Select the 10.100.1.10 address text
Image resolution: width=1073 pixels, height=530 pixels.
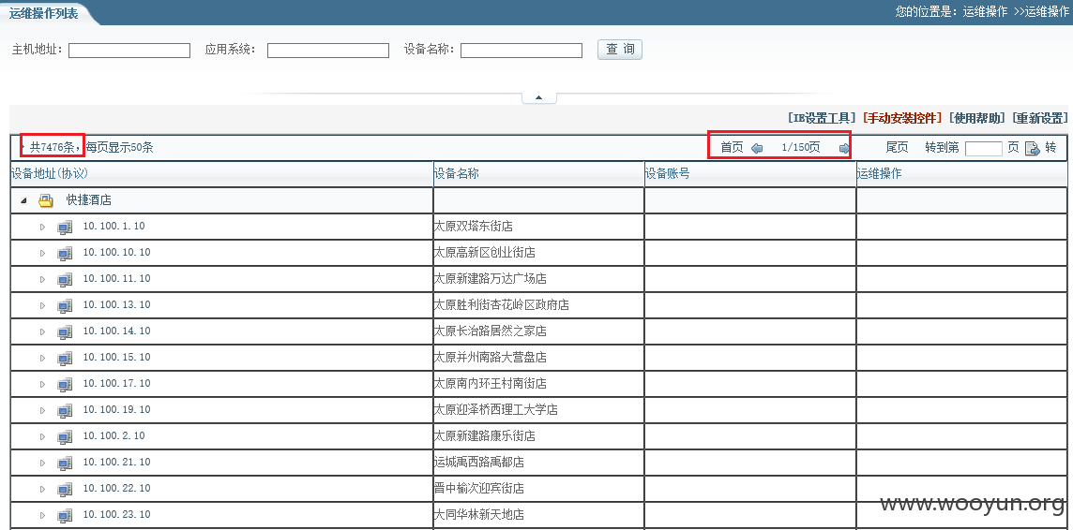click(113, 226)
